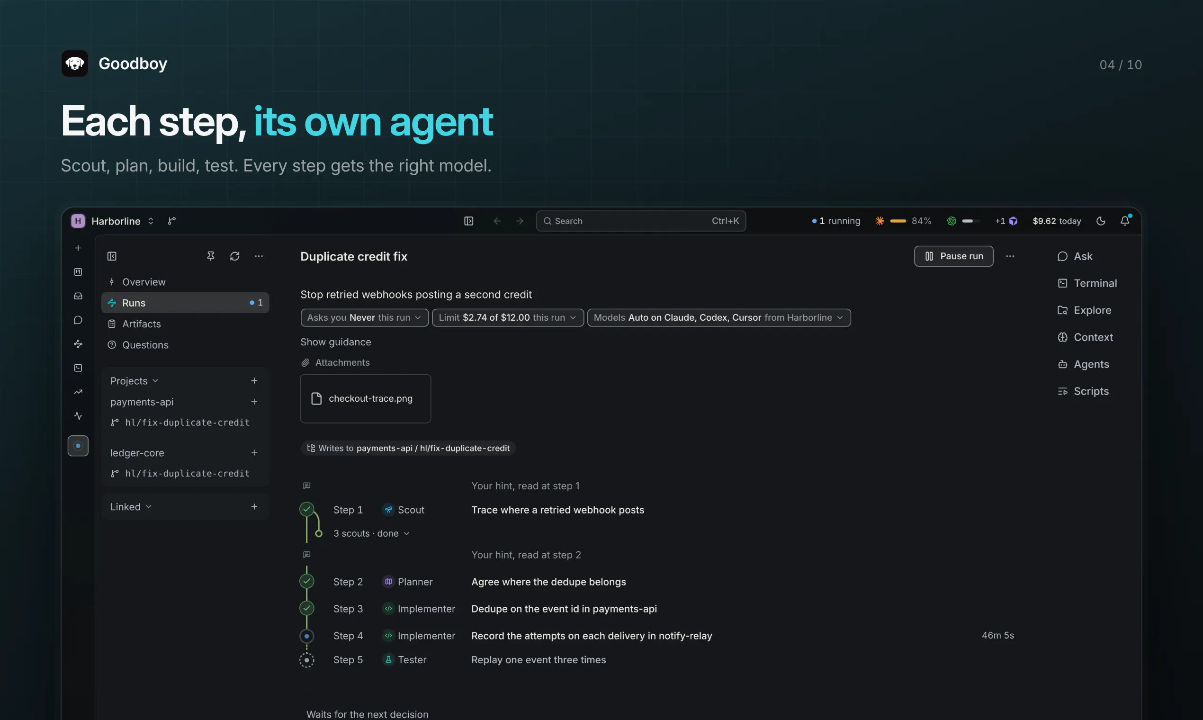Refresh sidebar with the refresh icon
Viewport: 1203px width, 720px height.
tap(235, 257)
